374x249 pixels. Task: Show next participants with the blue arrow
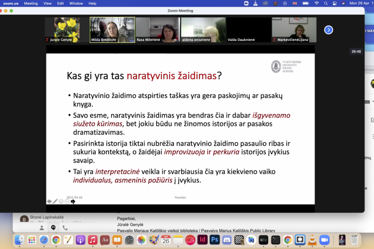coord(329,30)
